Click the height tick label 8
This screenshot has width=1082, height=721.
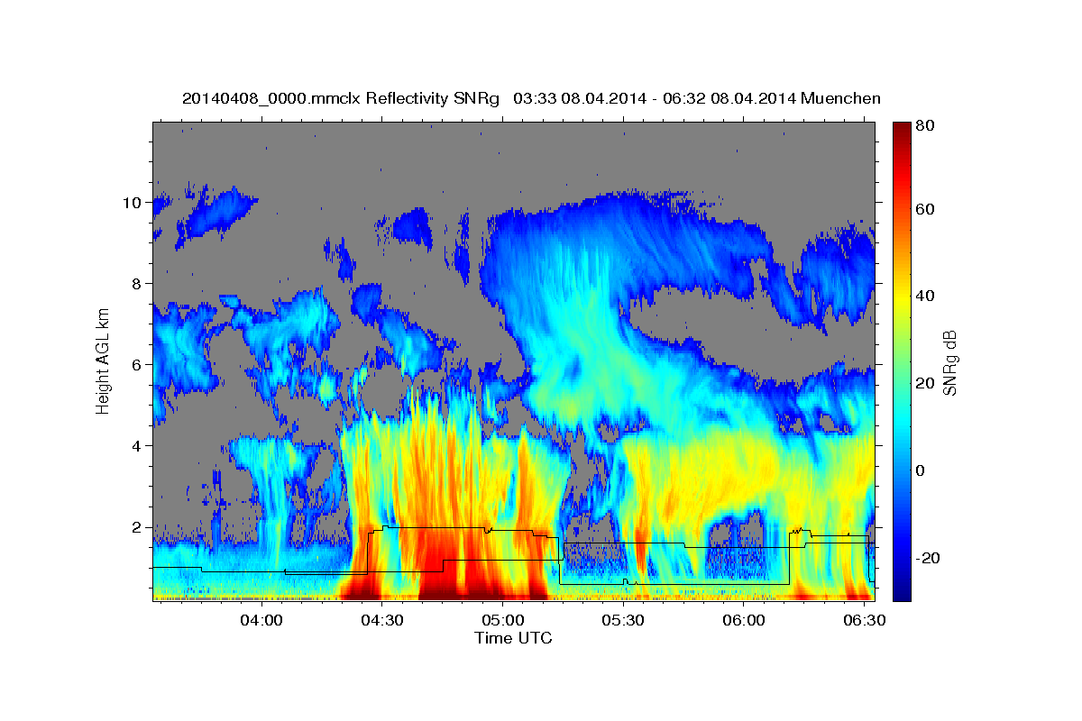[x=137, y=284]
